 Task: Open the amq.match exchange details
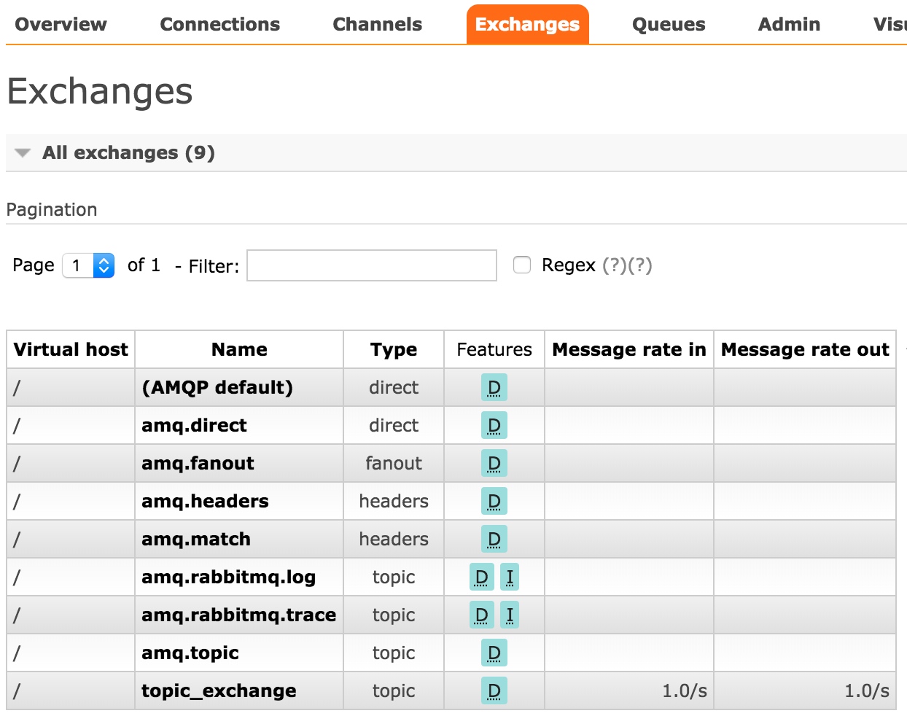(196, 539)
